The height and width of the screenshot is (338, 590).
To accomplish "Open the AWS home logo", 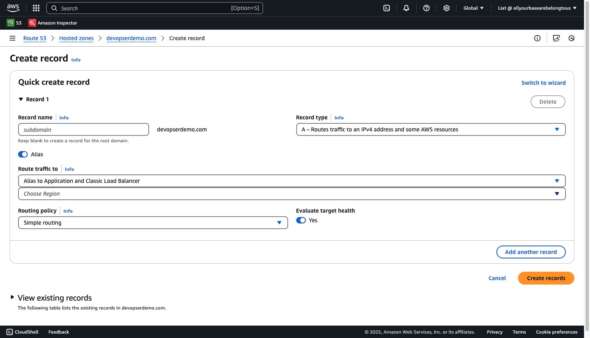I will point(13,8).
